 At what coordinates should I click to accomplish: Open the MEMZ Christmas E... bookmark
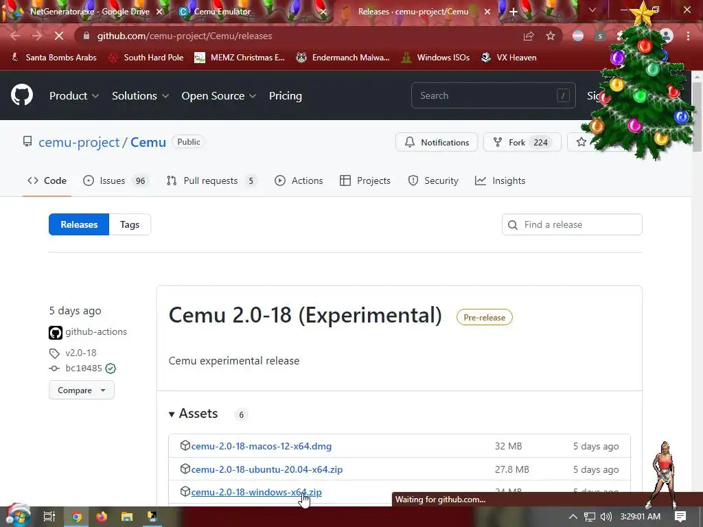[240, 58]
